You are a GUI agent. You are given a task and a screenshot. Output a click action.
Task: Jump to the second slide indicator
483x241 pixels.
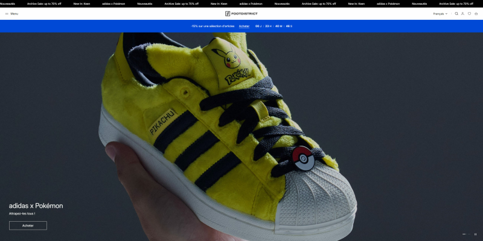[x=469, y=234]
